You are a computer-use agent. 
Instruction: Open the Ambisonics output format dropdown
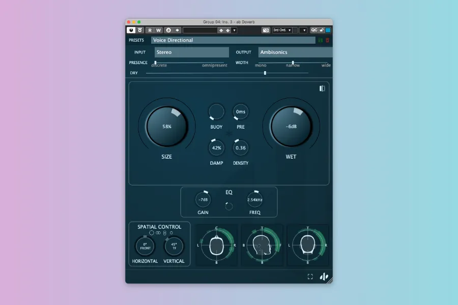[295, 52]
